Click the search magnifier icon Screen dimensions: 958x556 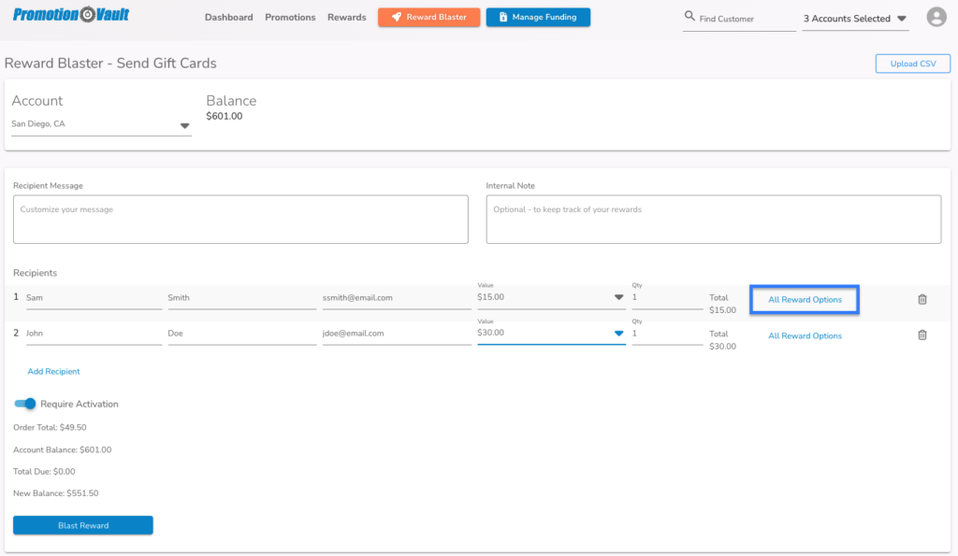pos(689,16)
